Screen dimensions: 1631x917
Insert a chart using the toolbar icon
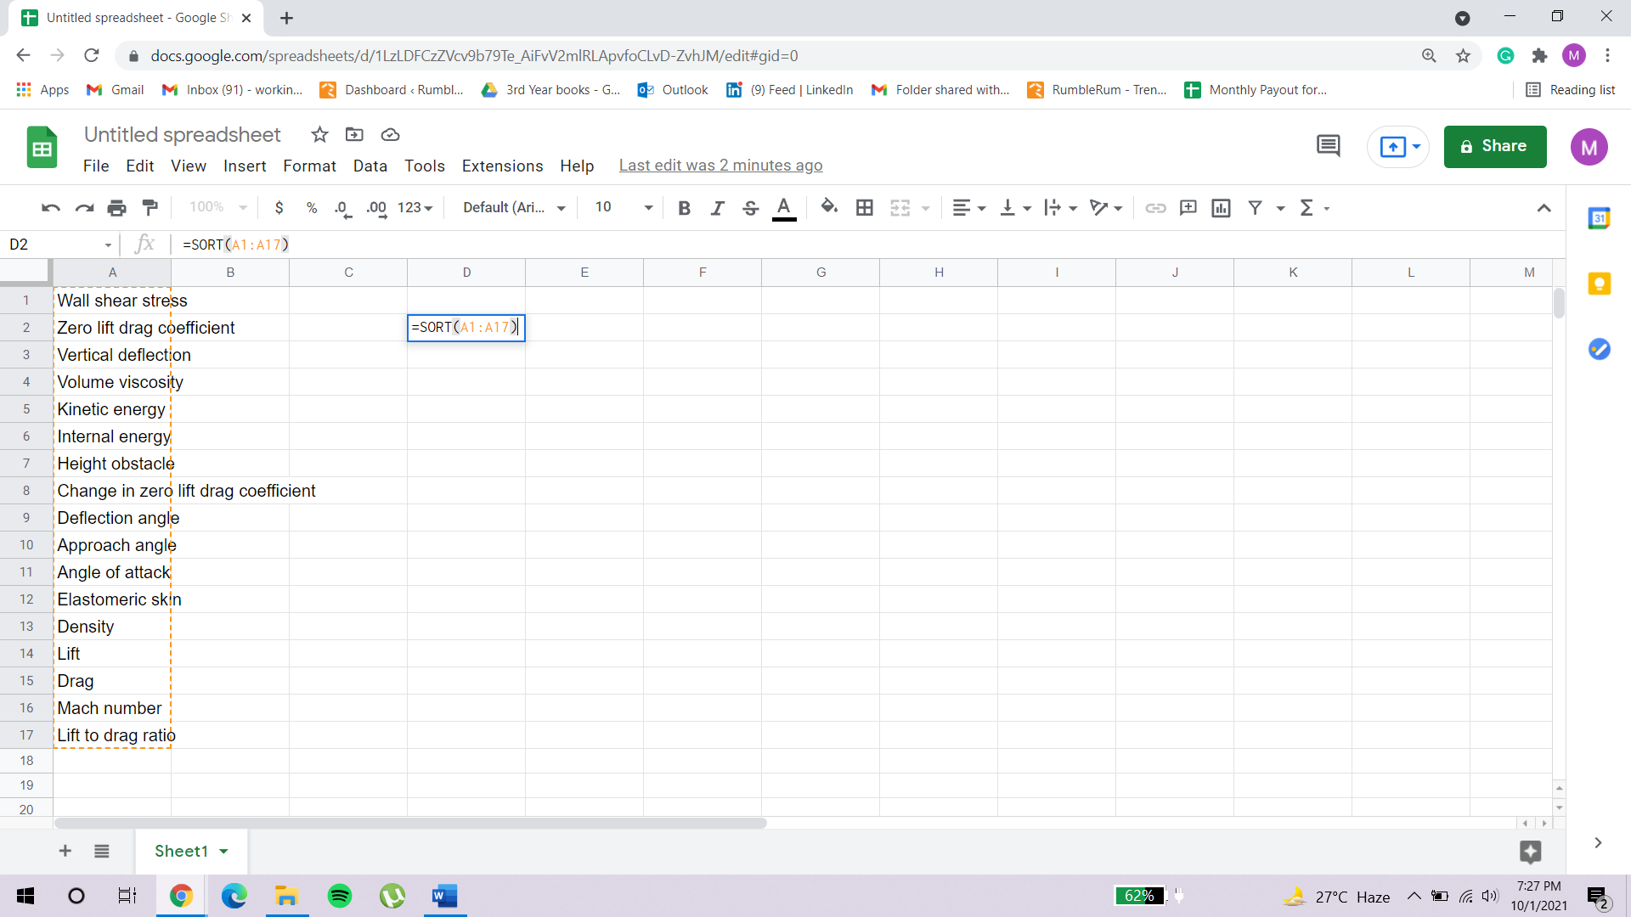click(1222, 207)
